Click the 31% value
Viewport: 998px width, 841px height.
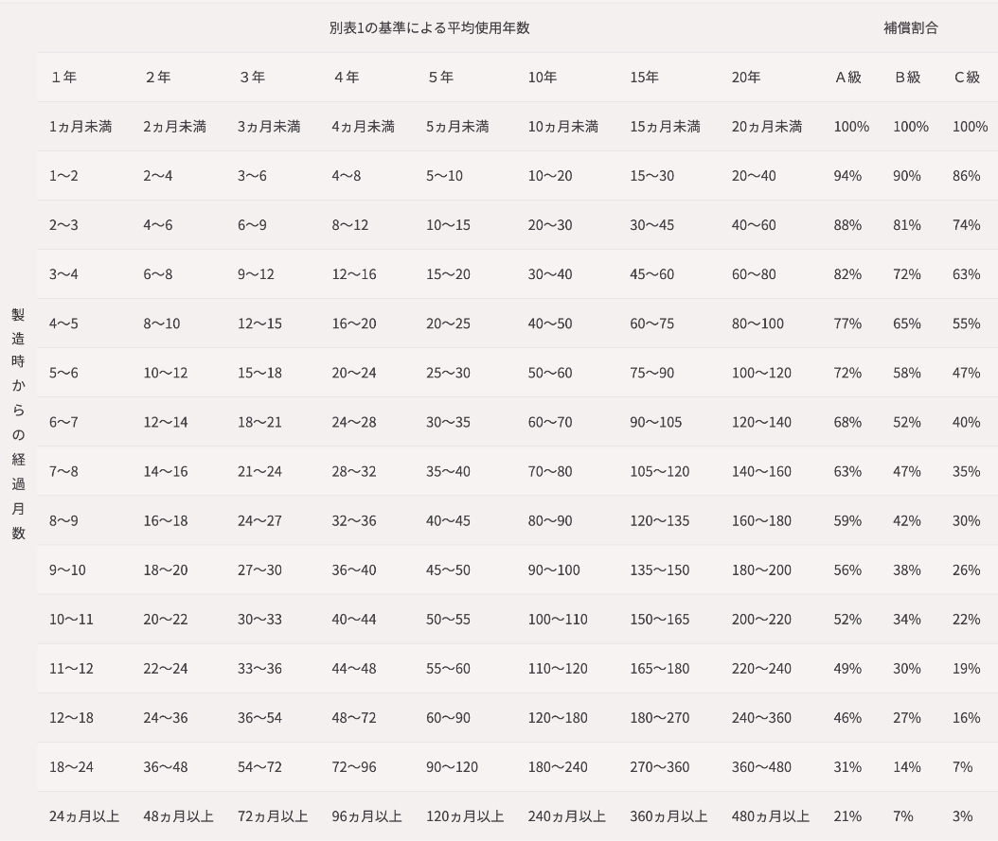pos(847,767)
